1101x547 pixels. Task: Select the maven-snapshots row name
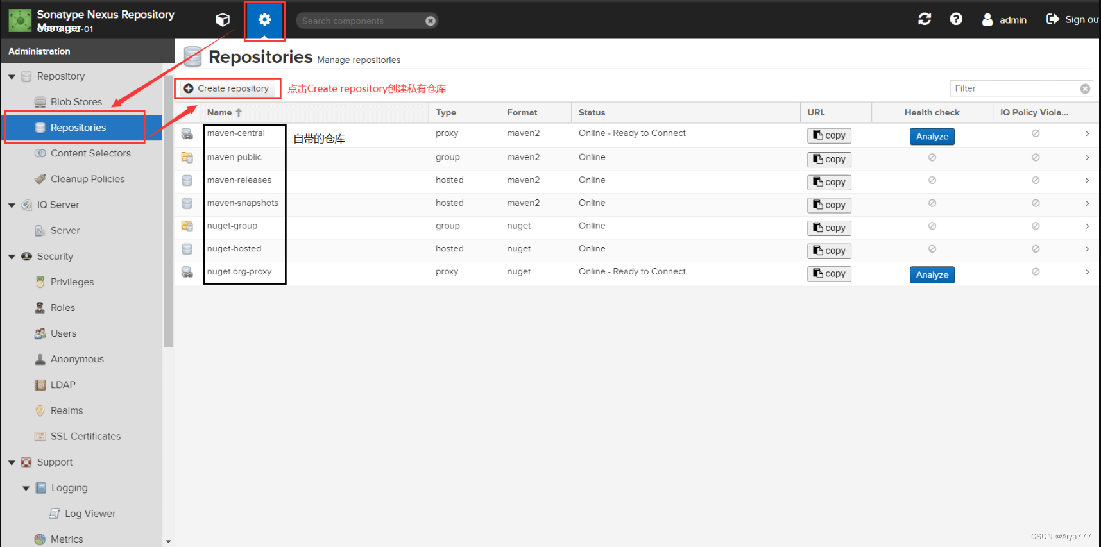click(x=243, y=203)
